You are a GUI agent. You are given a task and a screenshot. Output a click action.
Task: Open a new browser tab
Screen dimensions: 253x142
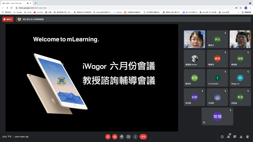click(36, 3)
